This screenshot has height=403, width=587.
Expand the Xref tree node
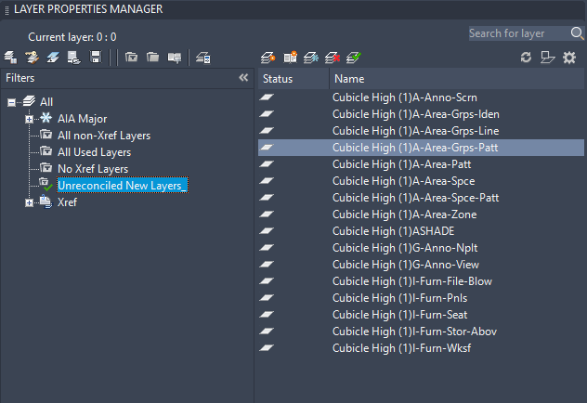pos(29,202)
